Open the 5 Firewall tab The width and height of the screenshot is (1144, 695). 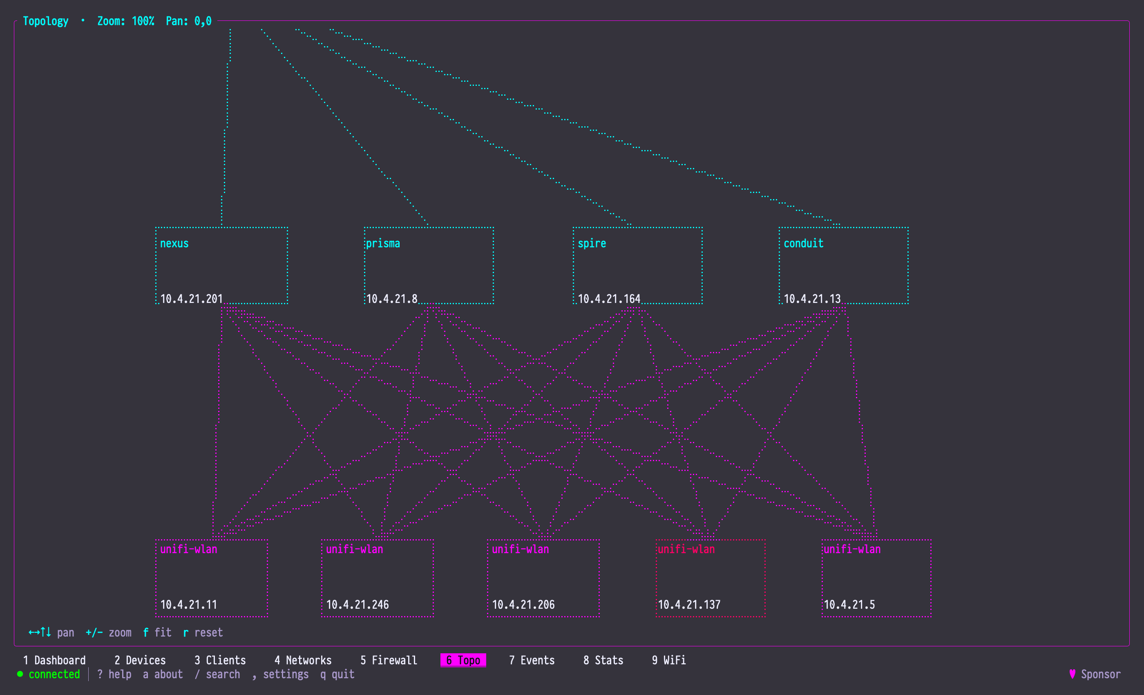point(389,660)
